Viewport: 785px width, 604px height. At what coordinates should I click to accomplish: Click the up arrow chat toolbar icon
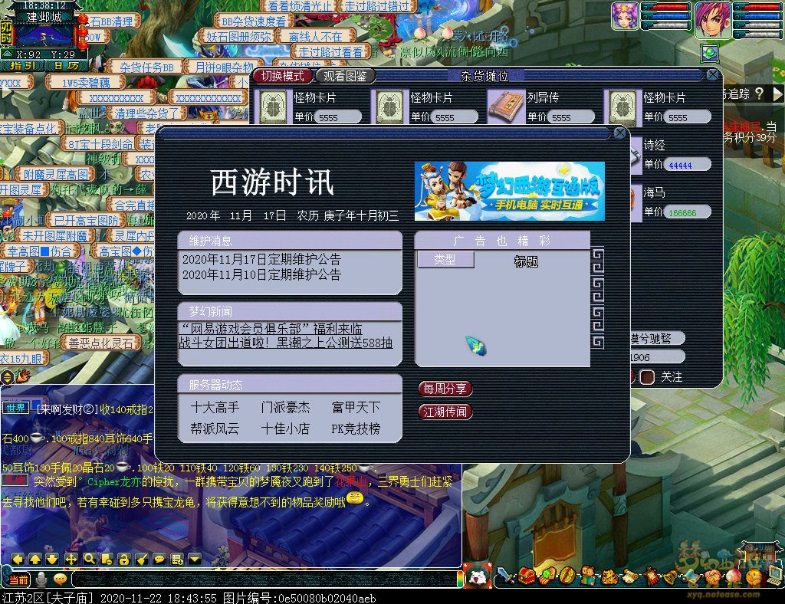coord(35,559)
